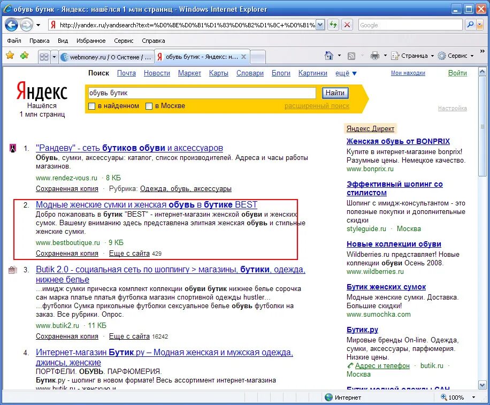The image size is (490, 405).
Task: Toggle the в Москве checkbox
Action: tap(149, 106)
